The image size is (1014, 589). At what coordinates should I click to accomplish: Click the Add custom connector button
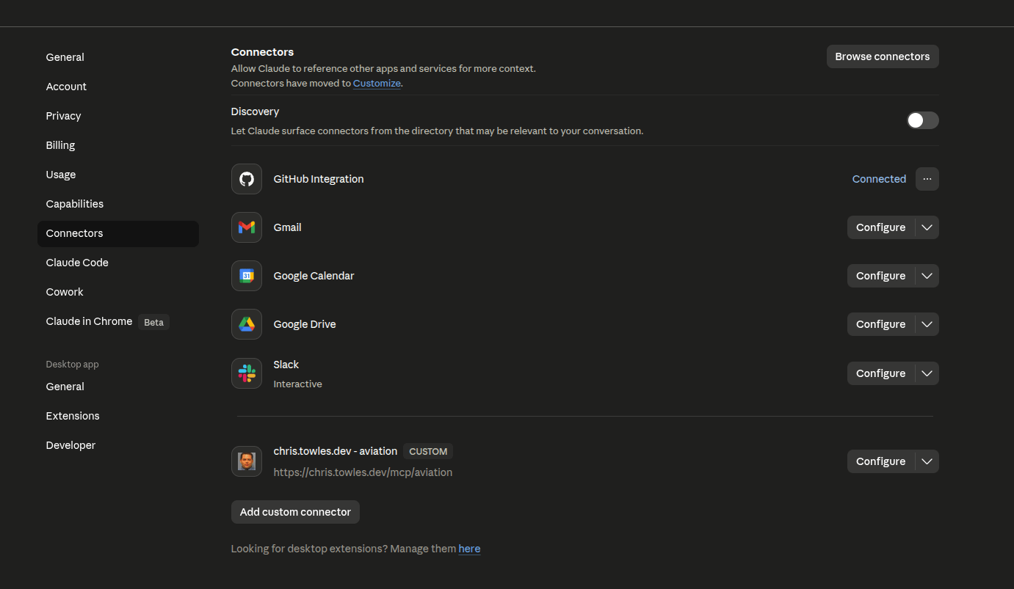point(295,512)
